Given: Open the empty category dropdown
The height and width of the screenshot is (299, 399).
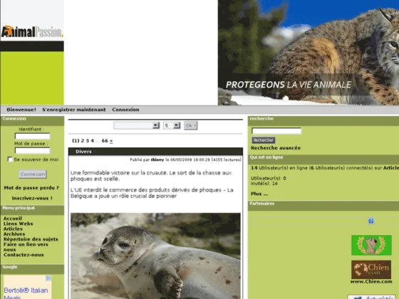Looking at the screenshot, I should (x=137, y=125).
